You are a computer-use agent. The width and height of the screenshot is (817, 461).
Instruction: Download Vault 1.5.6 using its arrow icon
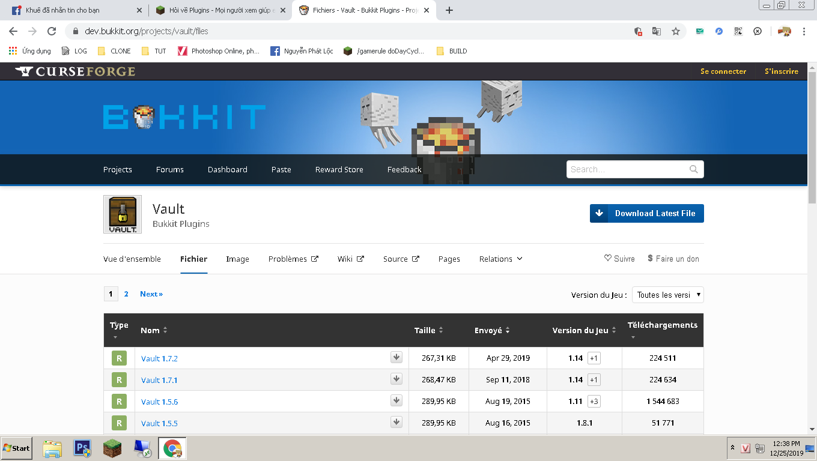(396, 401)
